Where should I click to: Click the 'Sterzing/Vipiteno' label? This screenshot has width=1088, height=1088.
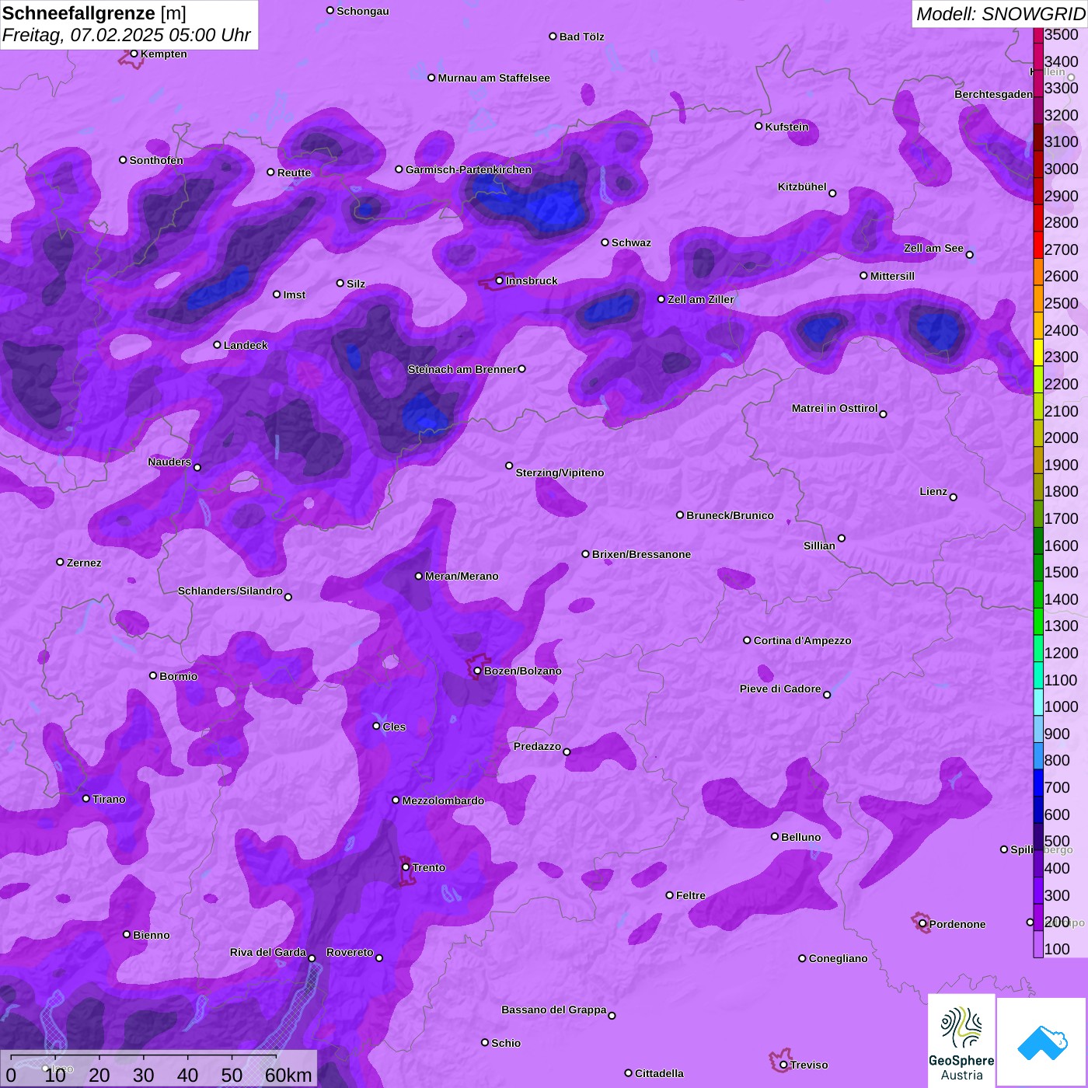pyautogui.click(x=560, y=473)
